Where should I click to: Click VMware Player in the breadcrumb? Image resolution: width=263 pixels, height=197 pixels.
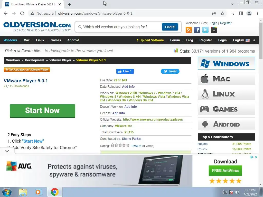click(60, 60)
